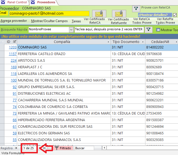Open the Compañía column filter dropdown

pyautogui.click(x=108, y=42)
